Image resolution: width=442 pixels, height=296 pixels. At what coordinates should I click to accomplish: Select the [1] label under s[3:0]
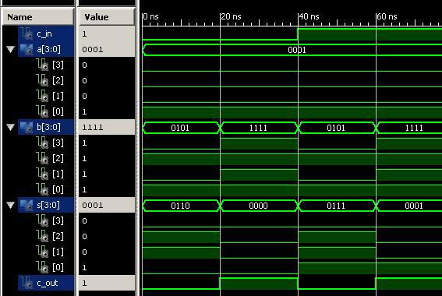tap(58, 252)
